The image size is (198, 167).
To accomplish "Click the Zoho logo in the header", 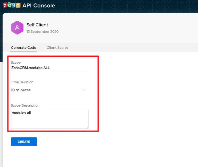I will click(x=12, y=5).
